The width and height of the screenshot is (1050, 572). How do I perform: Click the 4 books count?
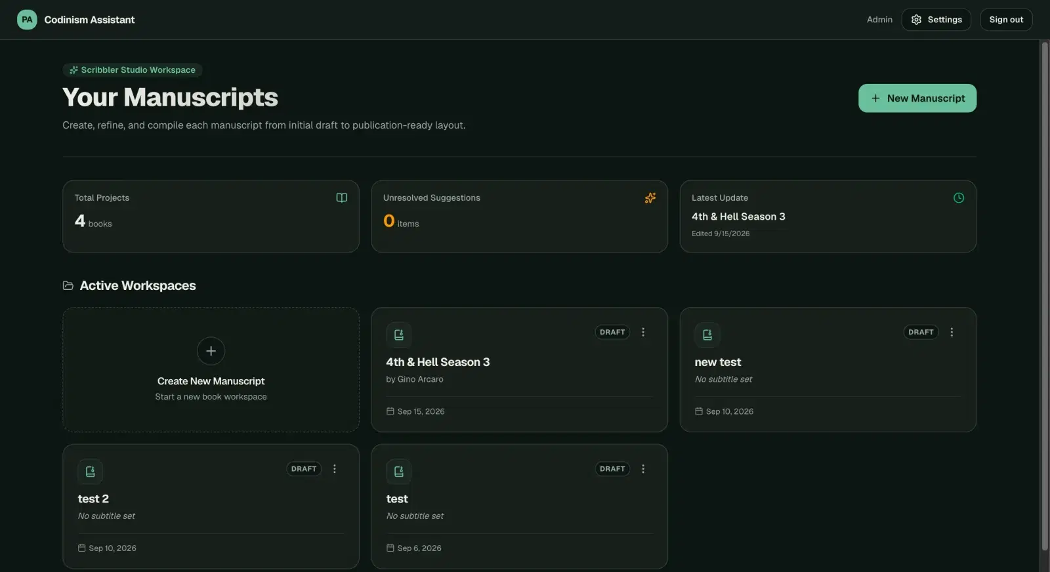point(93,221)
